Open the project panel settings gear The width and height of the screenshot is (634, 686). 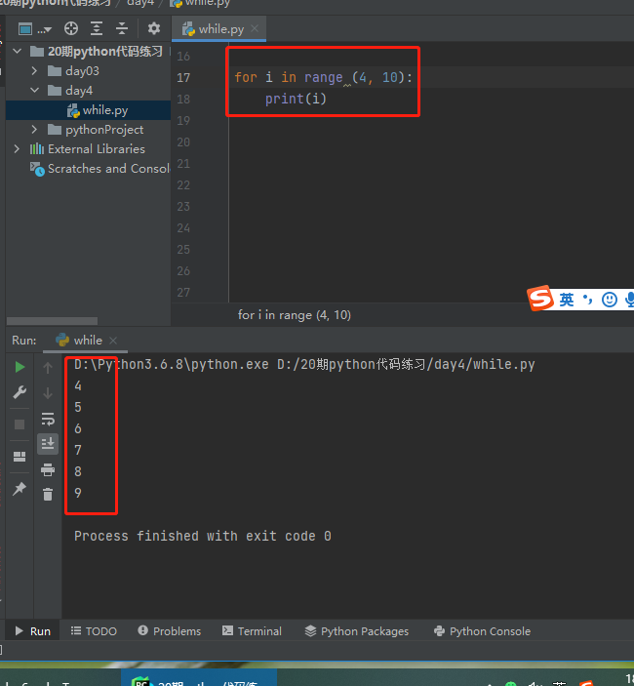(x=153, y=29)
